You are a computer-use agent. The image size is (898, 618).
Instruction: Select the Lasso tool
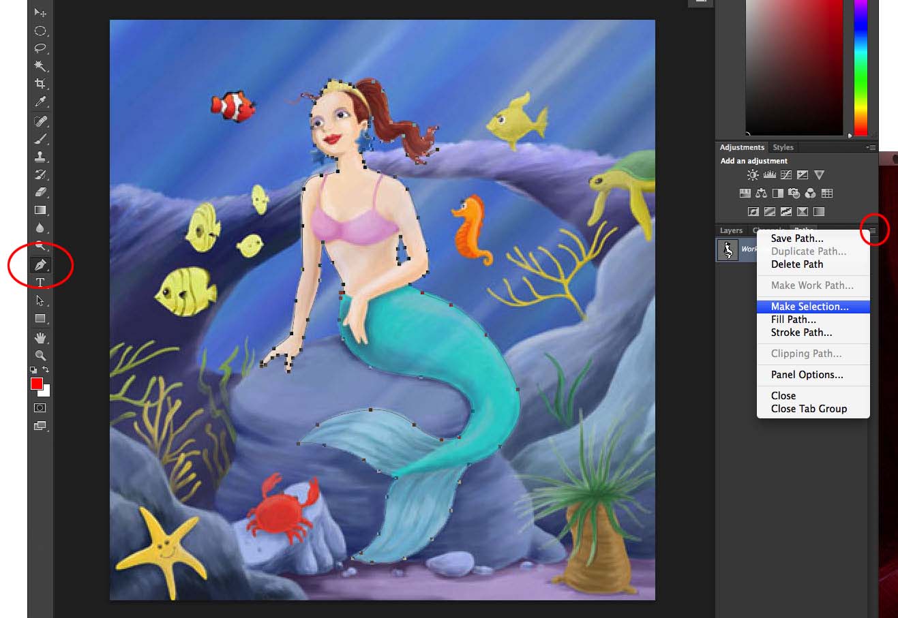pos(40,48)
